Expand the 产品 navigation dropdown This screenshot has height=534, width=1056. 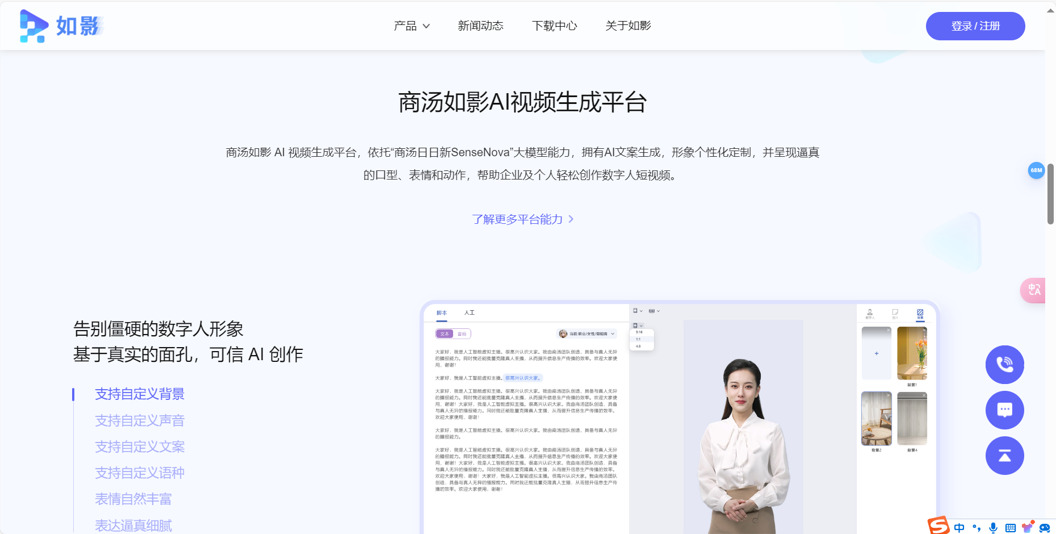[412, 26]
